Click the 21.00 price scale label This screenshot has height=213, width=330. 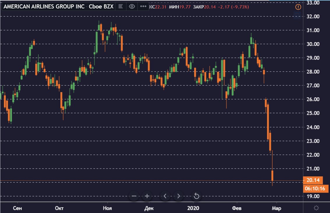[313, 169]
